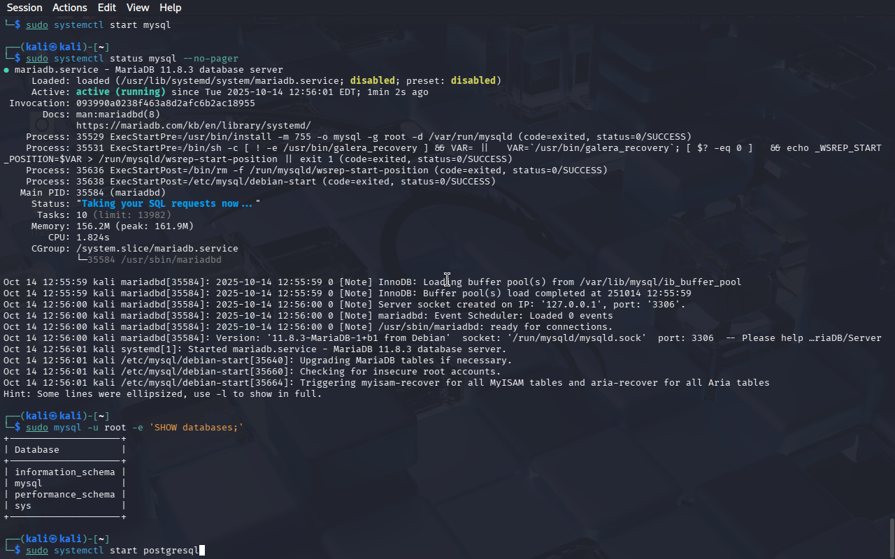Grab the terminal scrollbar thumb at right edge

coord(891,537)
